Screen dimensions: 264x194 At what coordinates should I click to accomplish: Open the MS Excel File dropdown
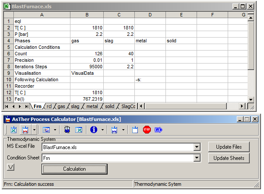click(197, 147)
